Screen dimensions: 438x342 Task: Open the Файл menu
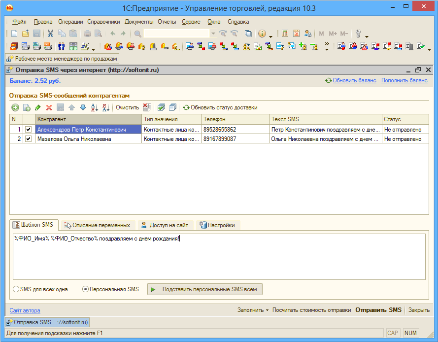tap(19, 22)
